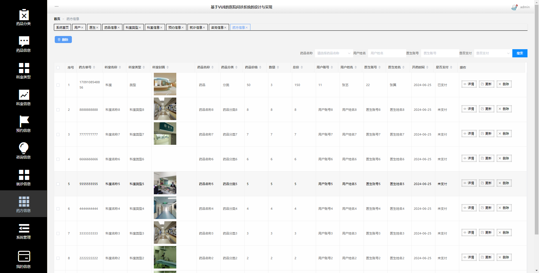Close the 预约信息 tab
This screenshot has height=273, width=539.
(183, 28)
